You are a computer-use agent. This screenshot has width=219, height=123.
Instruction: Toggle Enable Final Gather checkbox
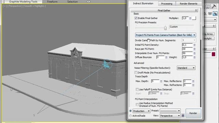pos(136,18)
